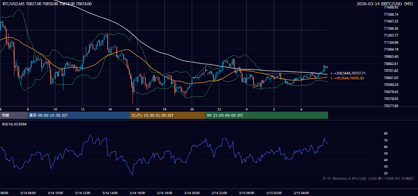
Task: Click the bottom time label 3/14 14:00
Action: 110,193
